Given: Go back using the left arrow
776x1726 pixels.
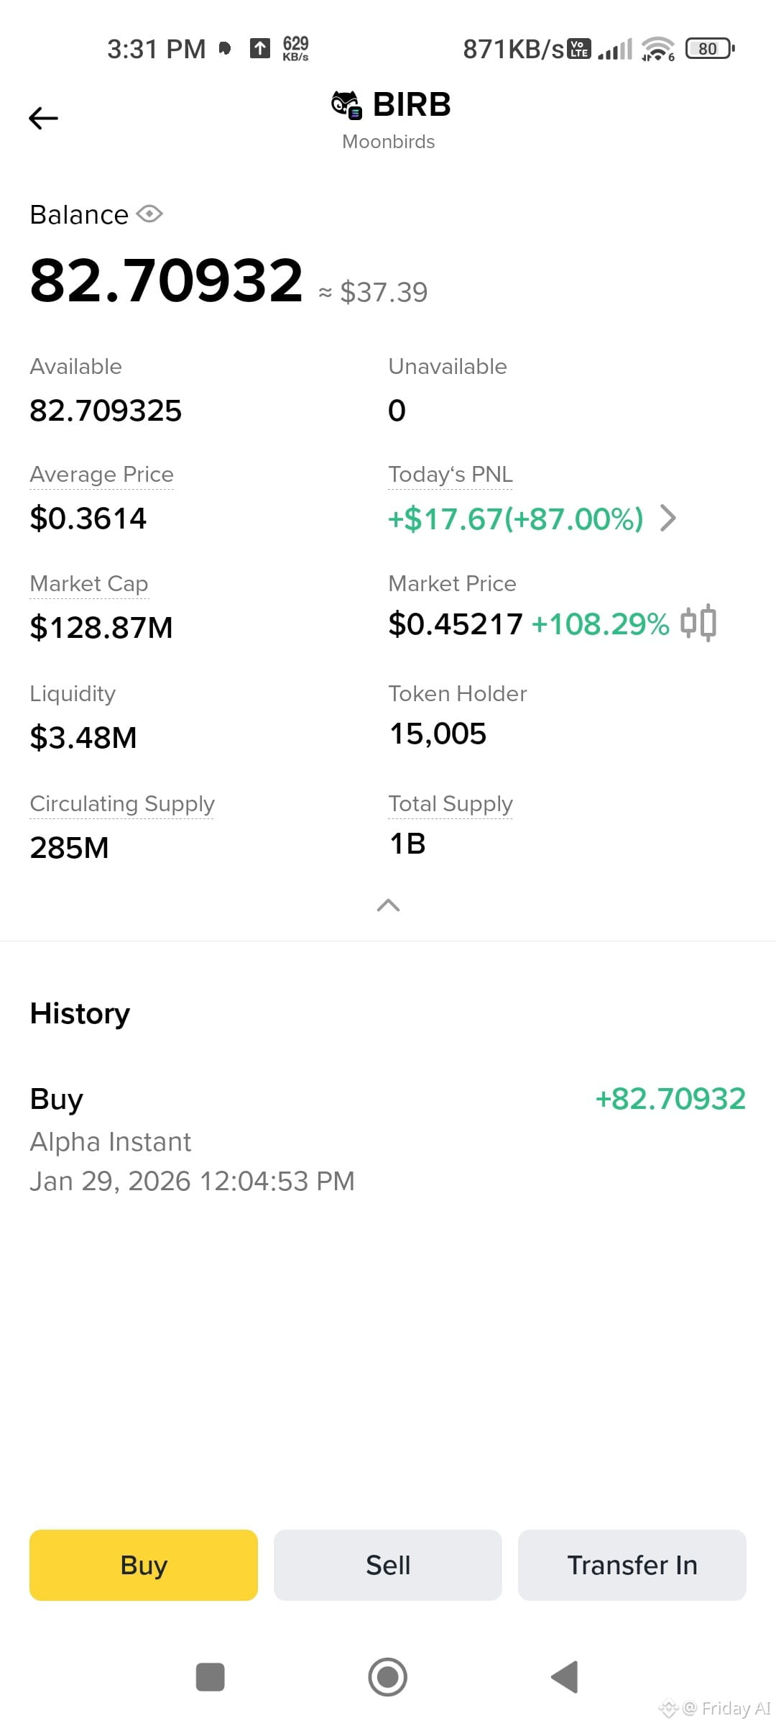Looking at the screenshot, I should pyautogui.click(x=43, y=118).
